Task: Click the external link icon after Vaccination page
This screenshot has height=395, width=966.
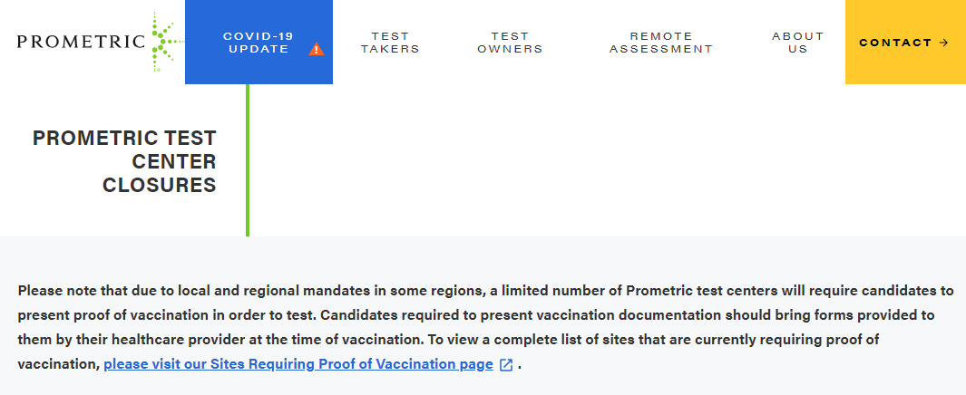Action: pyautogui.click(x=506, y=364)
